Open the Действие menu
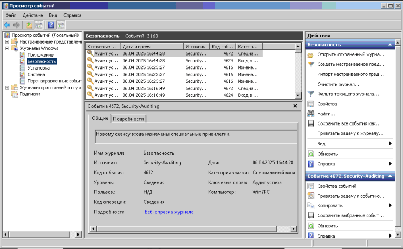The image size is (403, 249). click(33, 15)
